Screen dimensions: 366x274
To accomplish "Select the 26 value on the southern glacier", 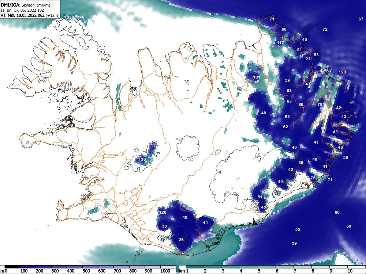I will [181, 240].
